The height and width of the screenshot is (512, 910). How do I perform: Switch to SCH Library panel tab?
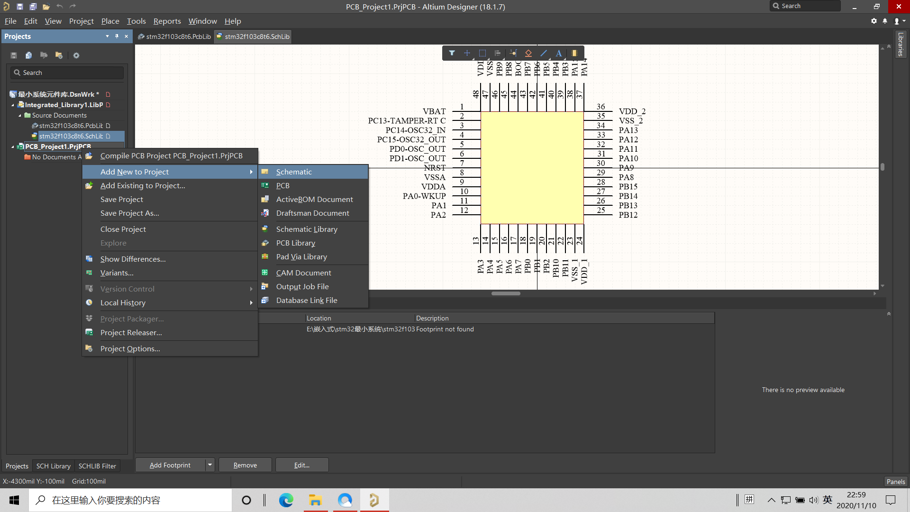coord(54,466)
